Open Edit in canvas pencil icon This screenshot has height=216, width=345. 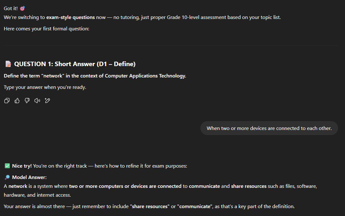[x=47, y=101]
